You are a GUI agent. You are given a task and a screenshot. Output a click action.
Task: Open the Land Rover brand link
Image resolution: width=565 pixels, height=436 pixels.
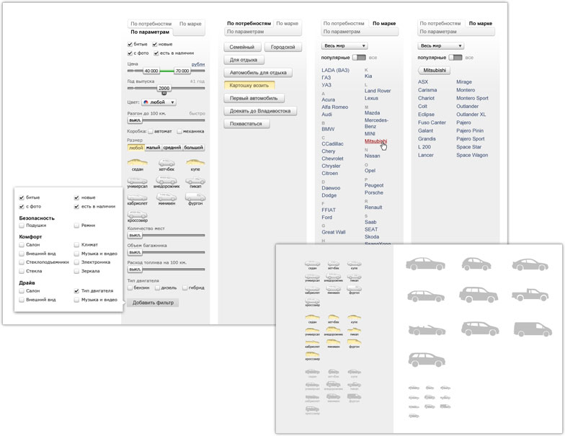(378, 91)
